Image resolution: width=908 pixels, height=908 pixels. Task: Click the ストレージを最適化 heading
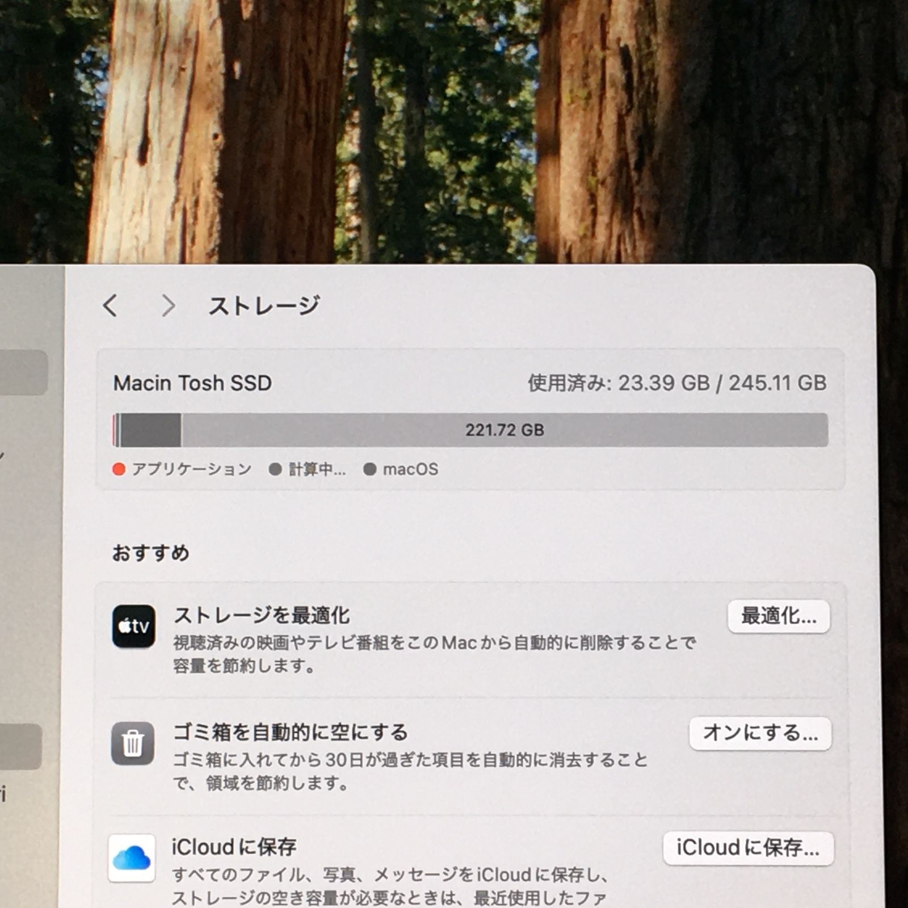[x=262, y=615]
